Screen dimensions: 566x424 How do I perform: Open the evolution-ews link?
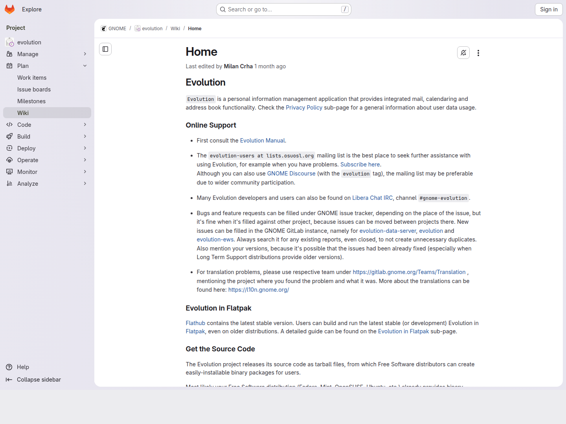click(215, 239)
